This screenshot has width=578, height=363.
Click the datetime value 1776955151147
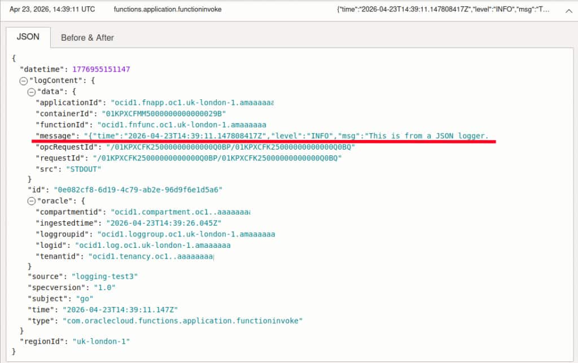[x=101, y=69]
